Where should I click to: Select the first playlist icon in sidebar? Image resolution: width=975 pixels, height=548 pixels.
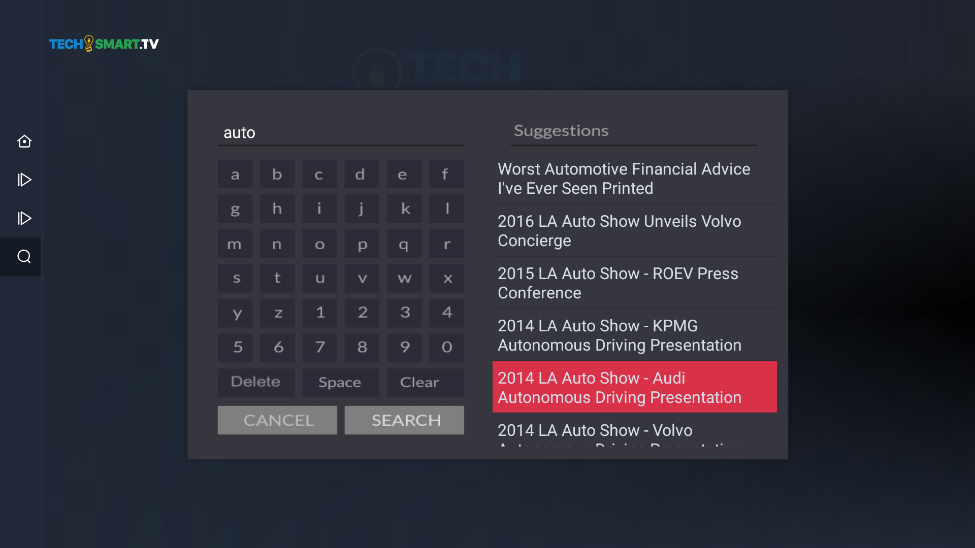[x=24, y=180]
